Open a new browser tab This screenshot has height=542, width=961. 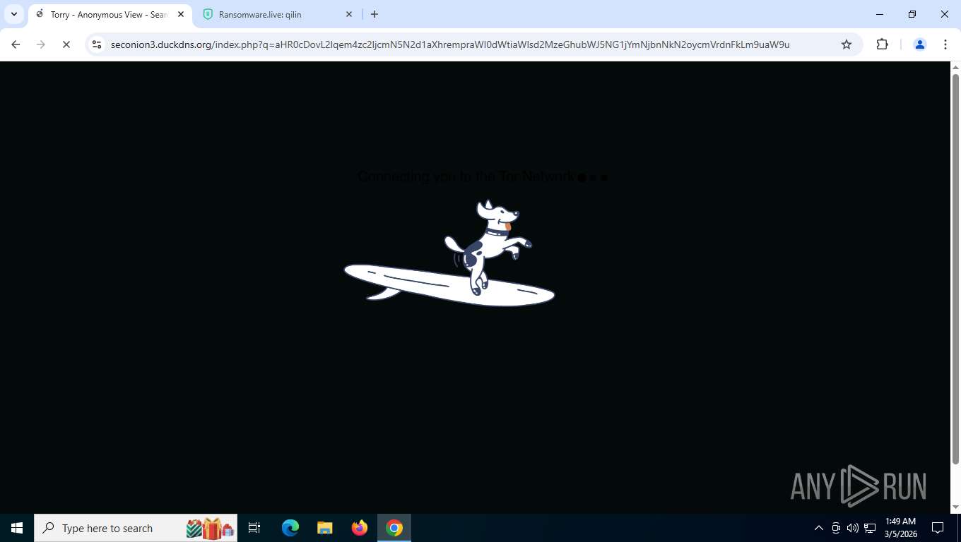[375, 14]
